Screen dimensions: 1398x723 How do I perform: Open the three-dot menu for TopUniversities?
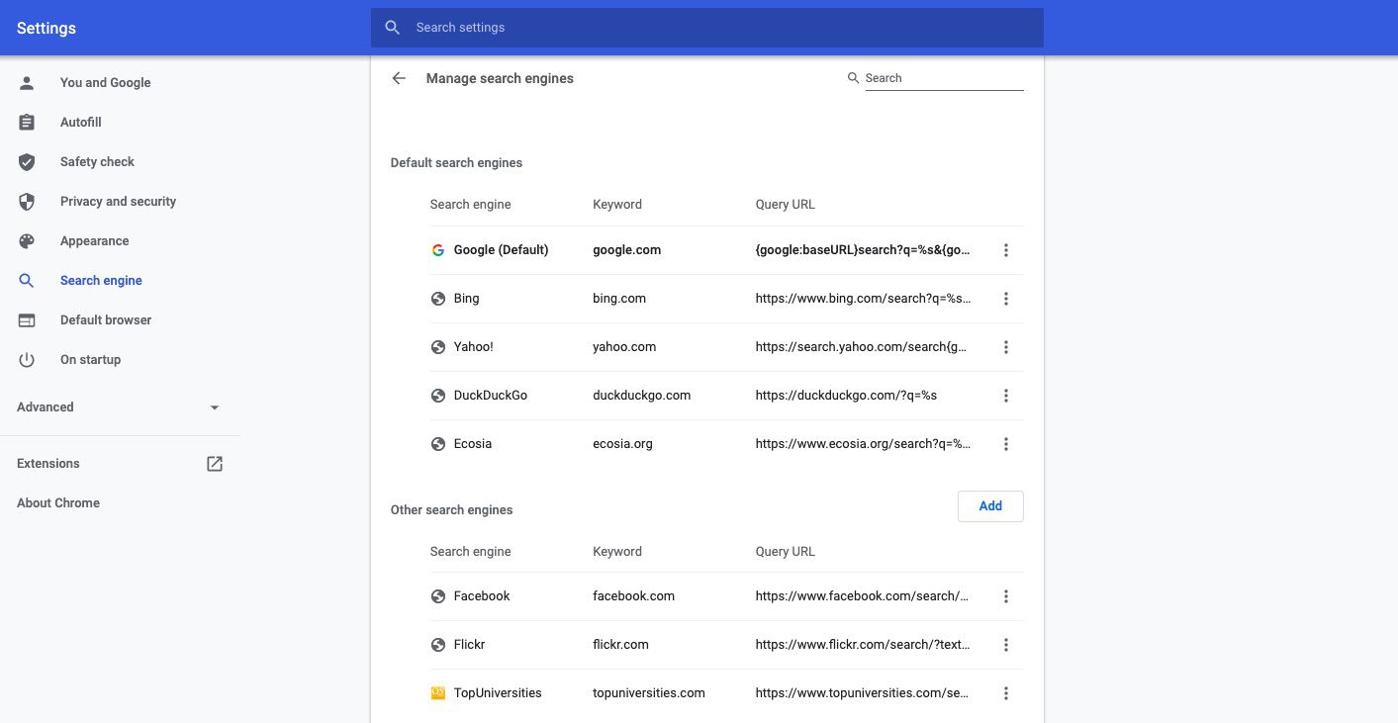[1006, 693]
